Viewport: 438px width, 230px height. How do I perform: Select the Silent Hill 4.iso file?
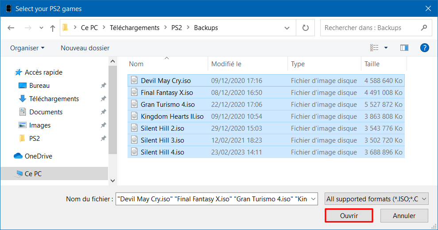click(266, 152)
